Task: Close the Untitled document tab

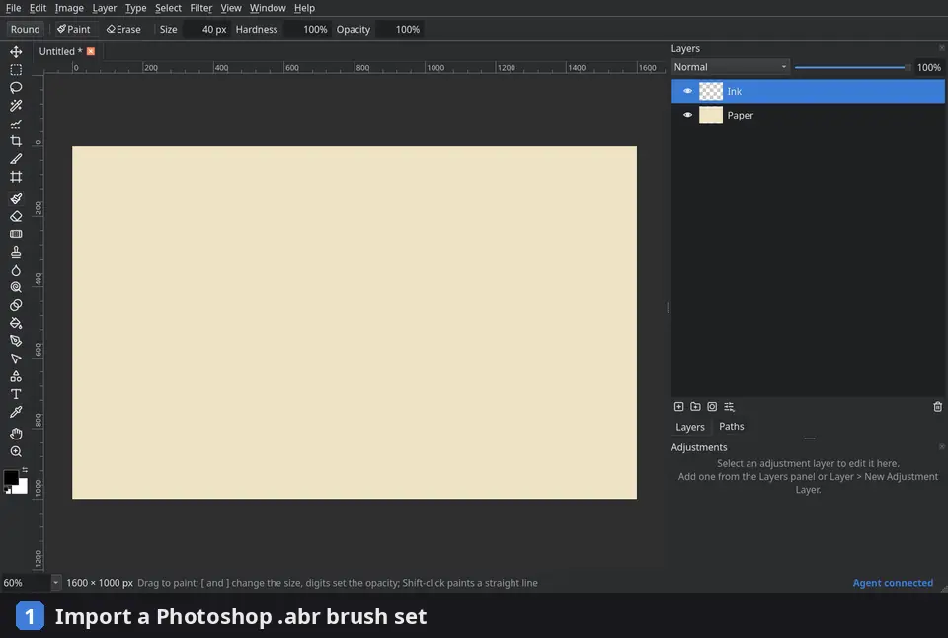Action: tap(91, 51)
